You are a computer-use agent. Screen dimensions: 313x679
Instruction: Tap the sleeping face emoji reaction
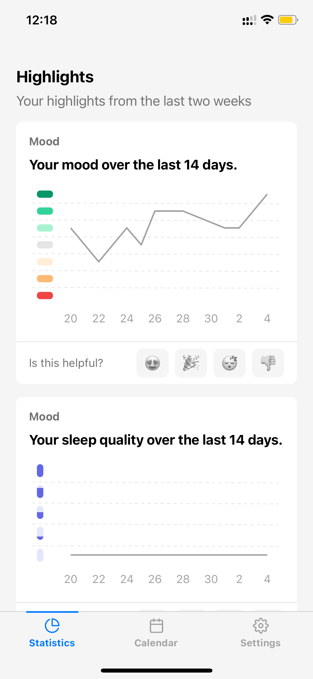click(x=230, y=363)
